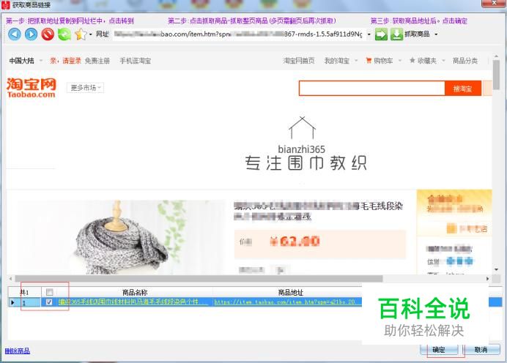Click the blue Back navigation arrow
507x363 pixels.
pos(14,34)
